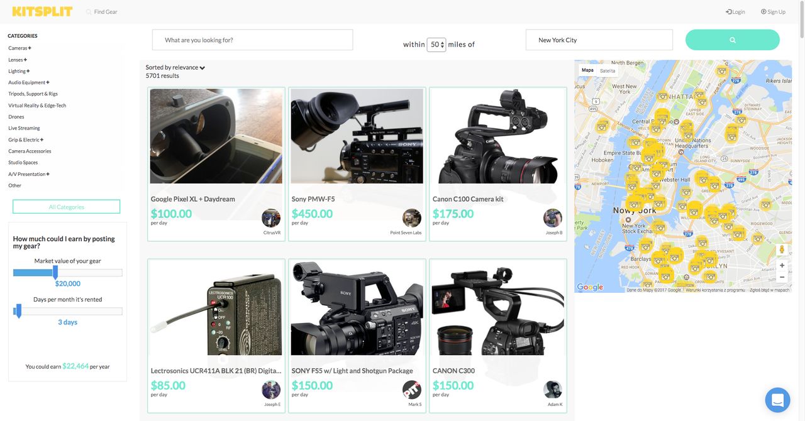Click the Find Gear magnifier icon
805x421 pixels.
pyautogui.click(x=89, y=12)
